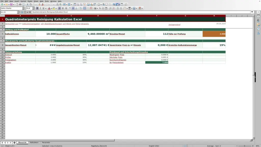This screenshot has width=261, height=147.
Task: Go to the last sheet arrow
Action: coord(10,143)
